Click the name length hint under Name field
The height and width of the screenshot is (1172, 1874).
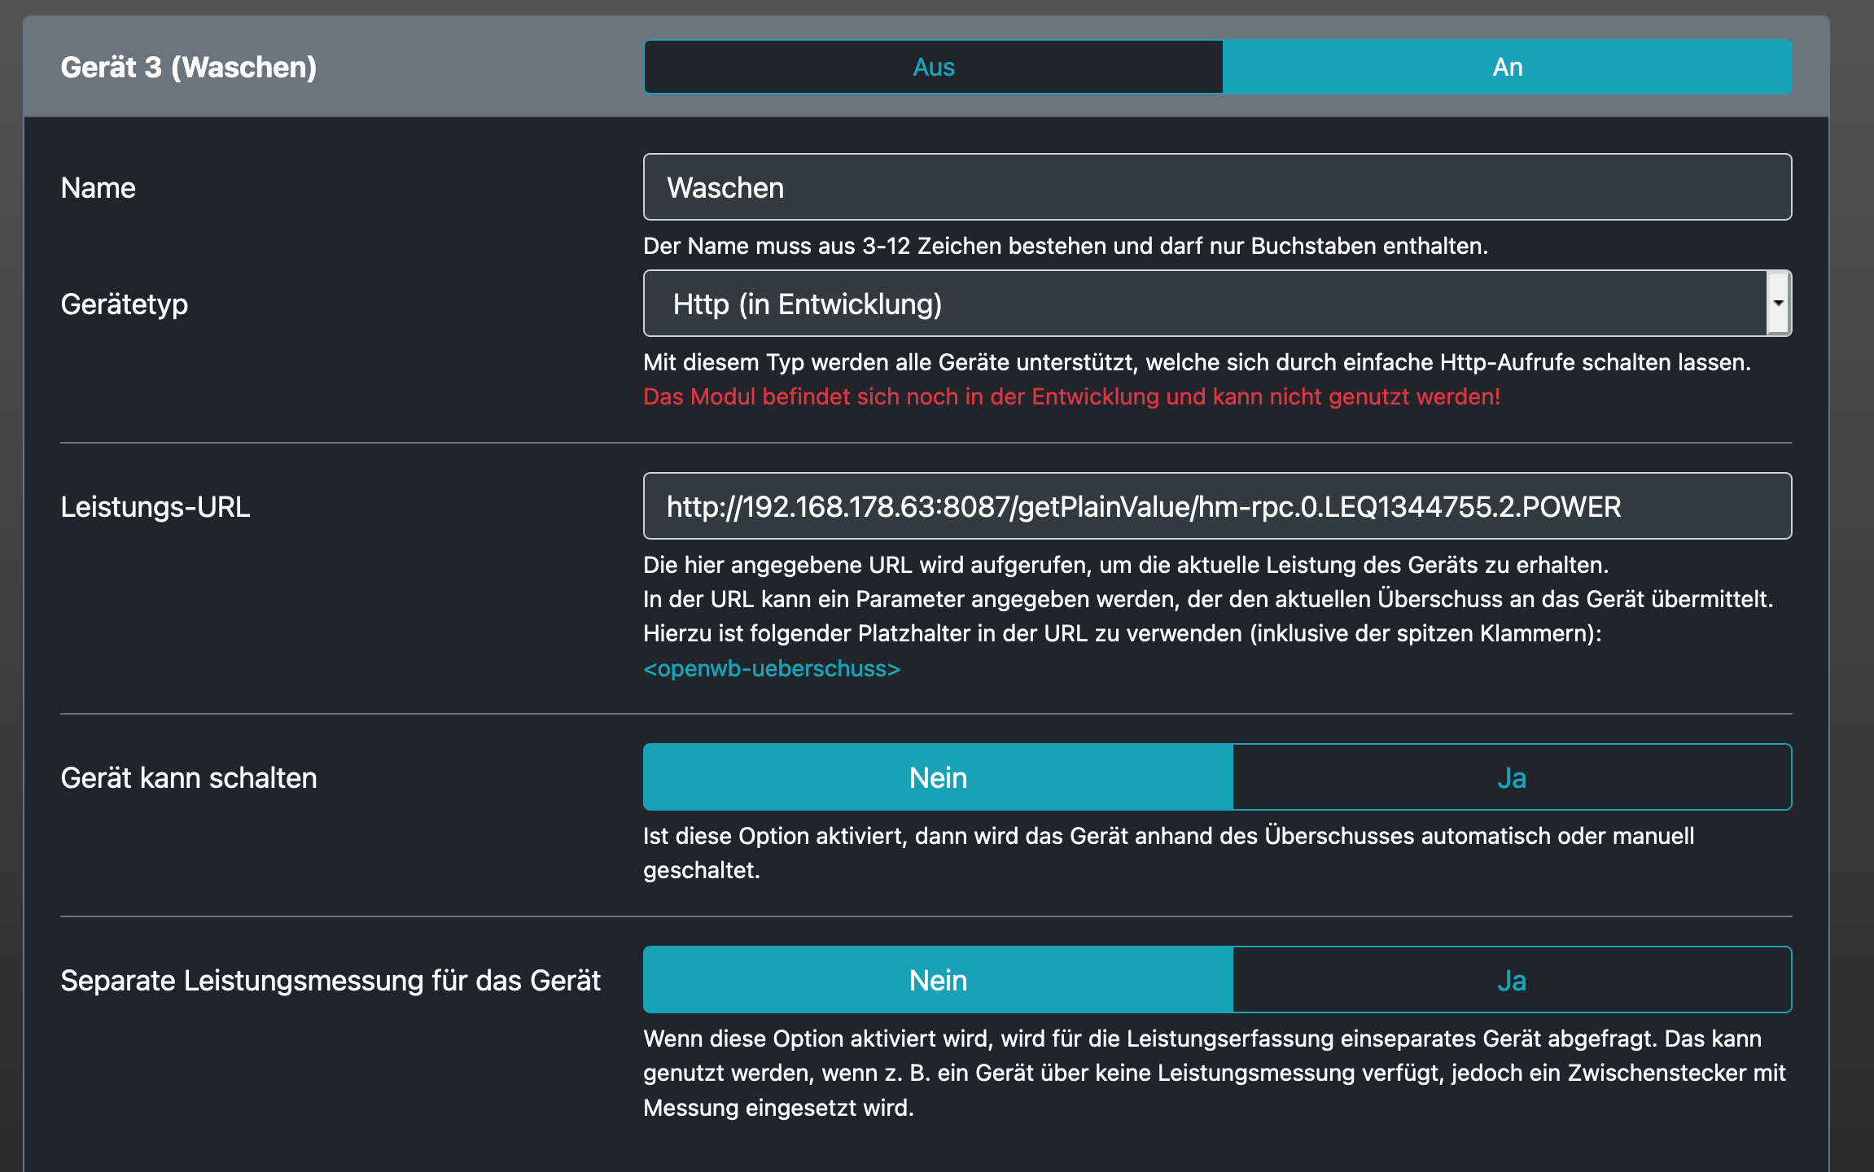tap(1065, 246)
